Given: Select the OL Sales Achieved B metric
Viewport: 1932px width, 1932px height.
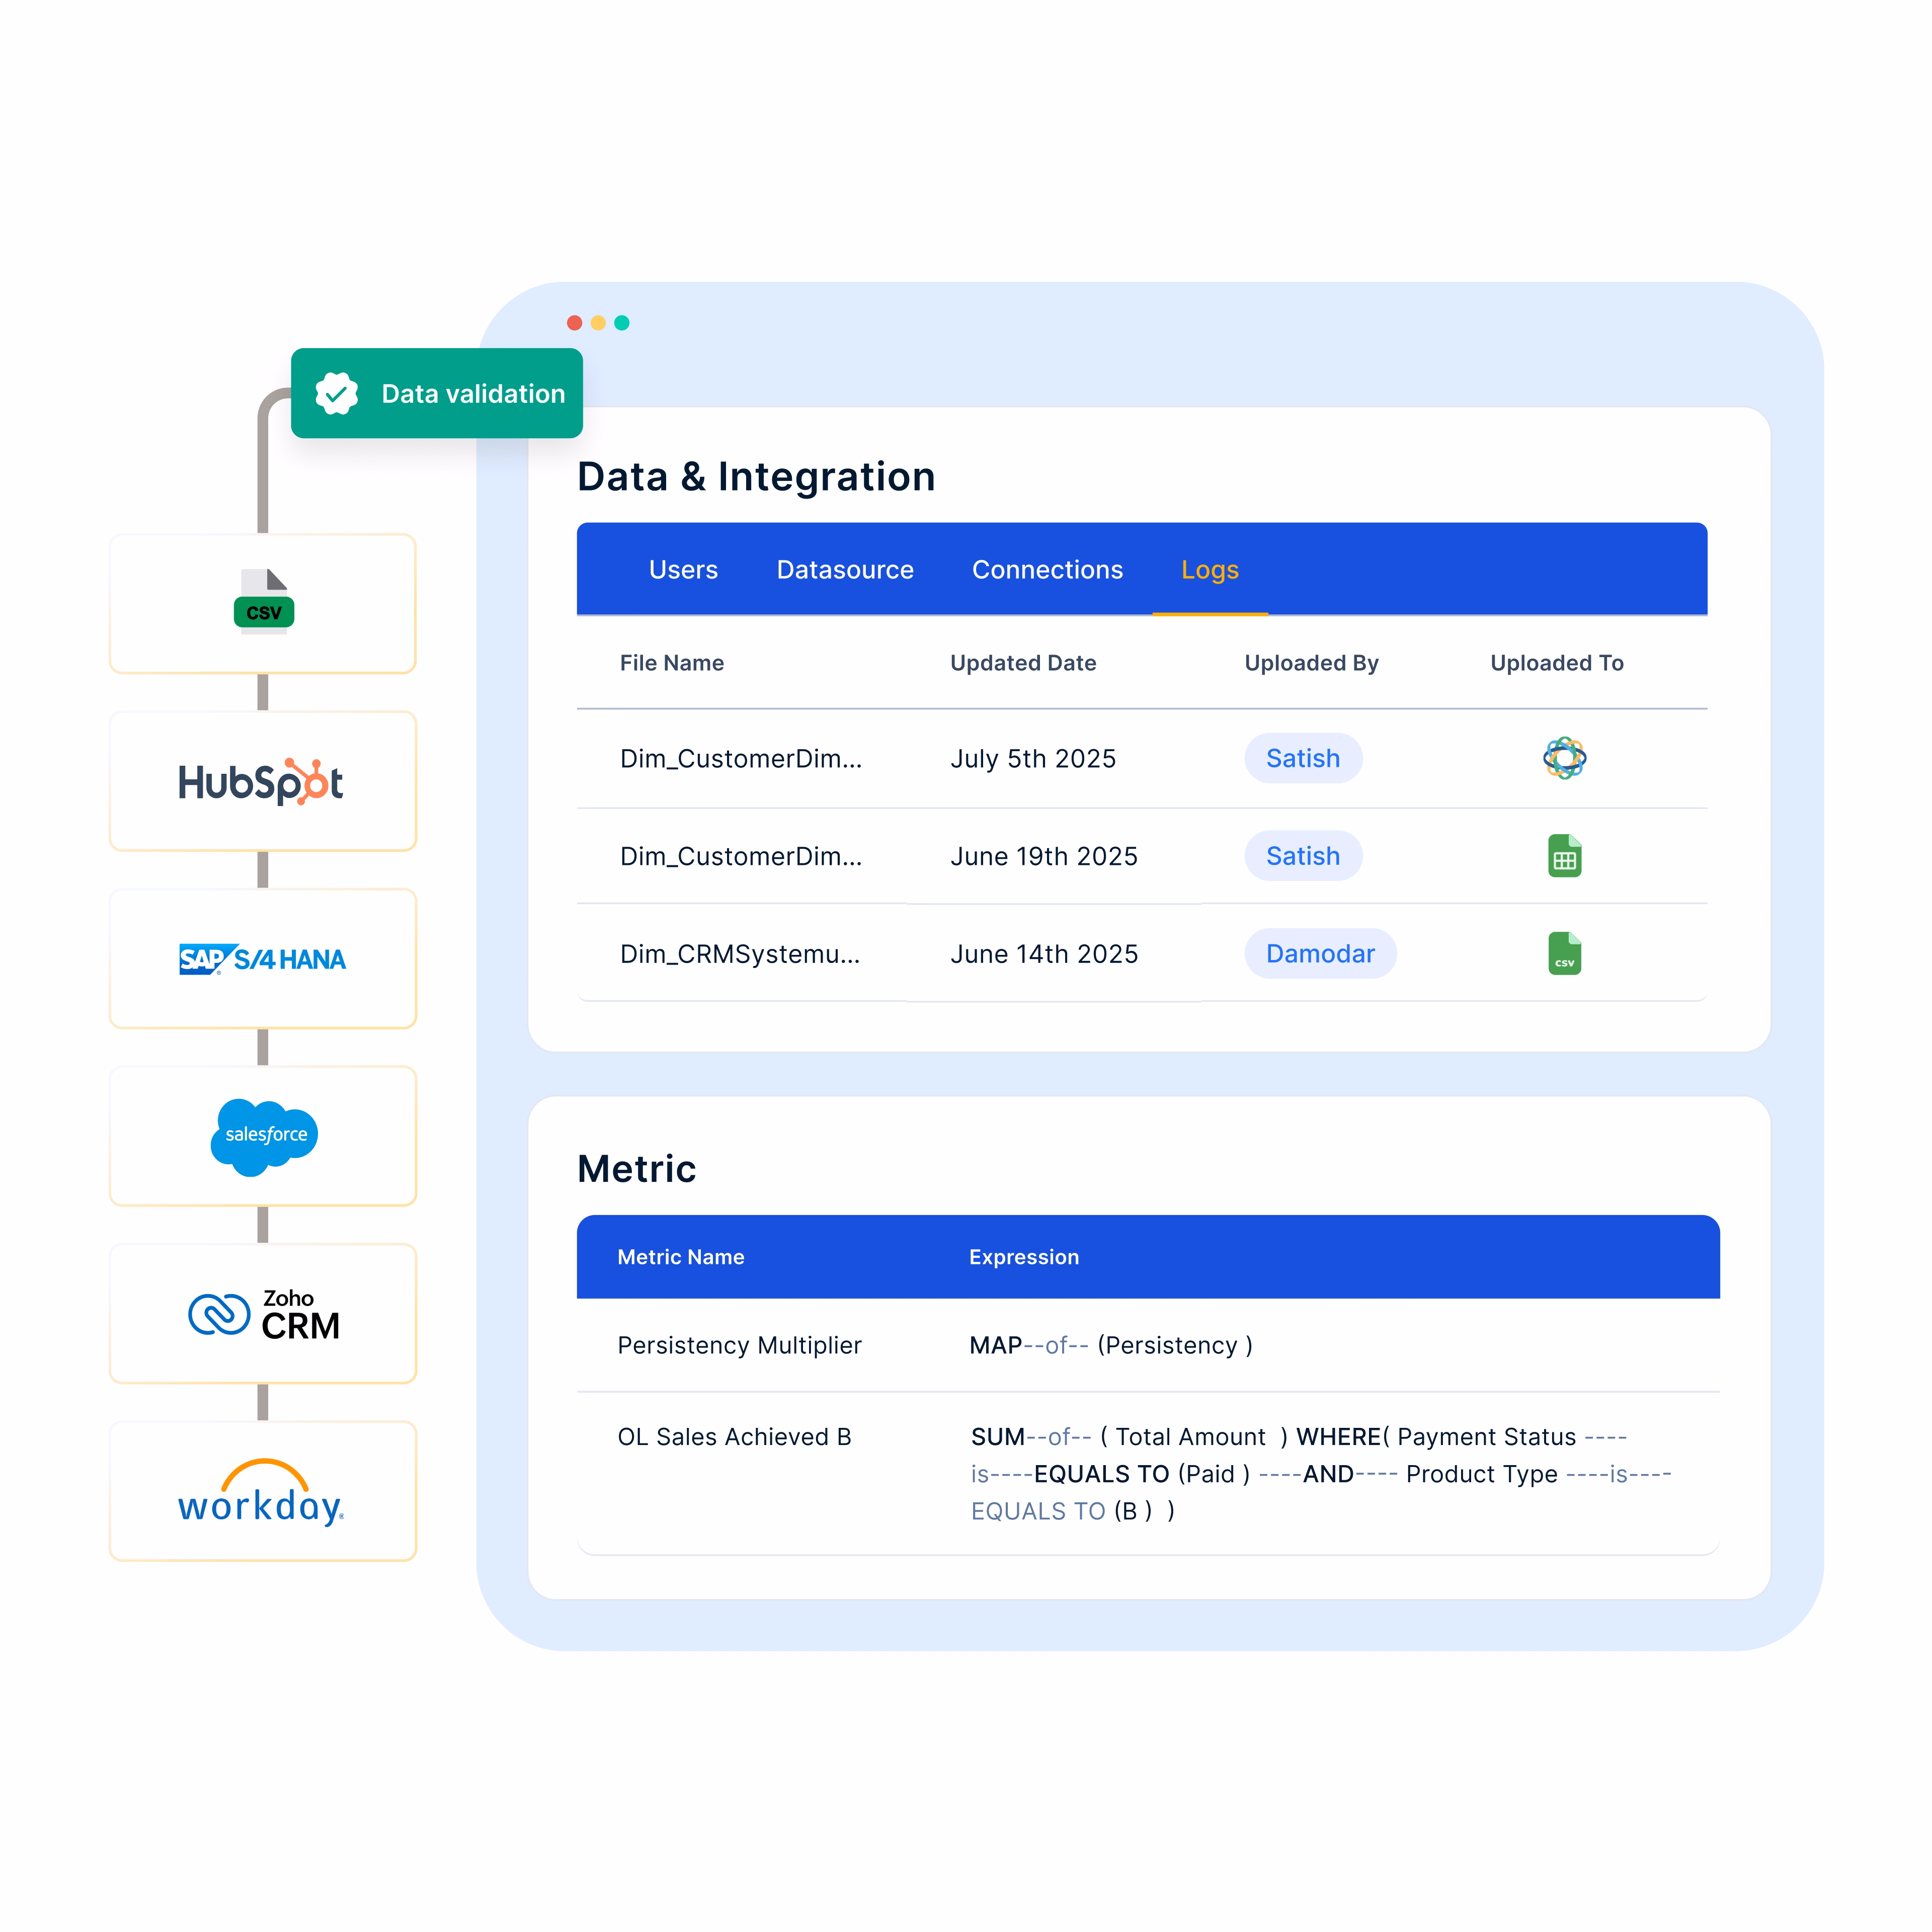Looking at the screenshot, I should (x=734, y=1437).
